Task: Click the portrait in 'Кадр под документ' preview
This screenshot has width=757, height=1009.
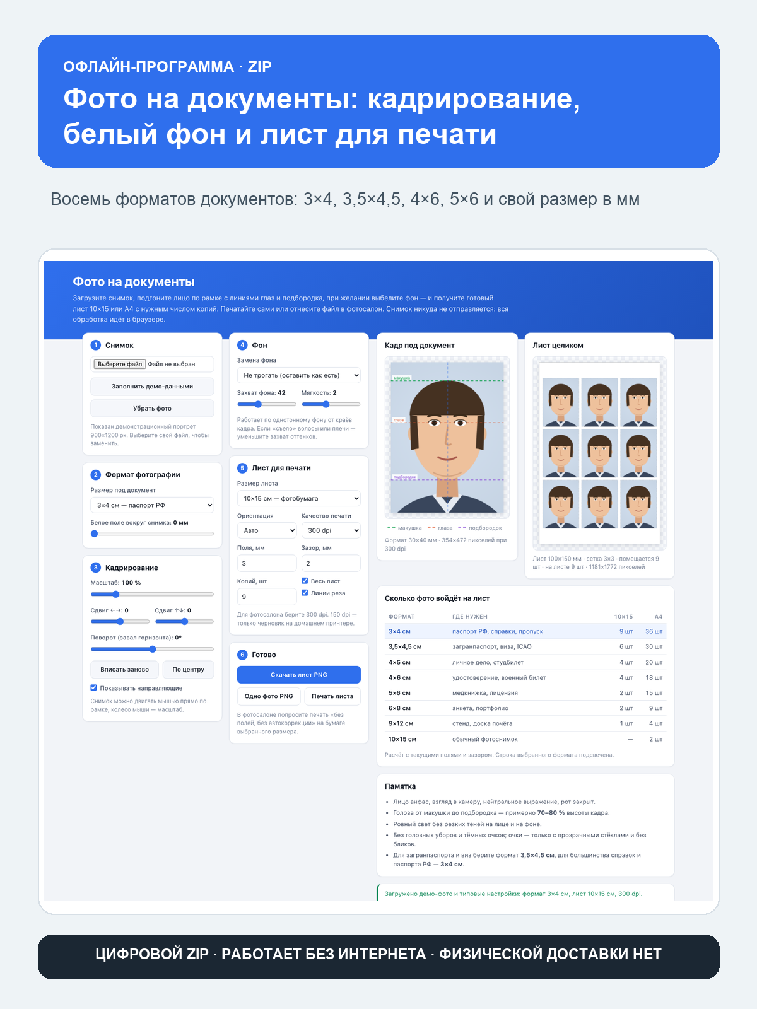Action: 447,437
